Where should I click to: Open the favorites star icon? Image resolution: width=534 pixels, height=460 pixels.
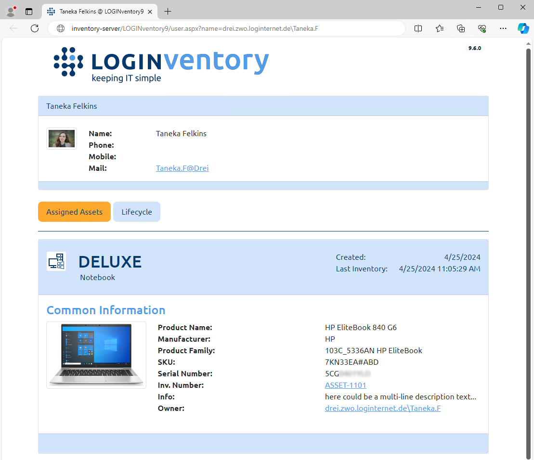(439, 28)
